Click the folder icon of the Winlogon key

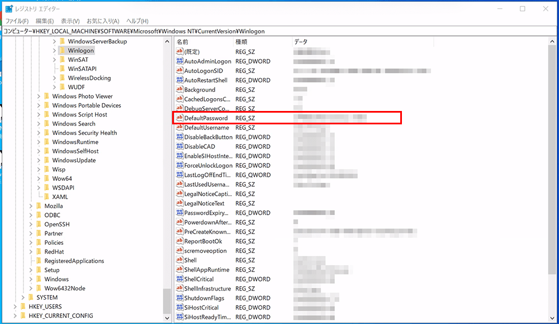tap(63, 50)
